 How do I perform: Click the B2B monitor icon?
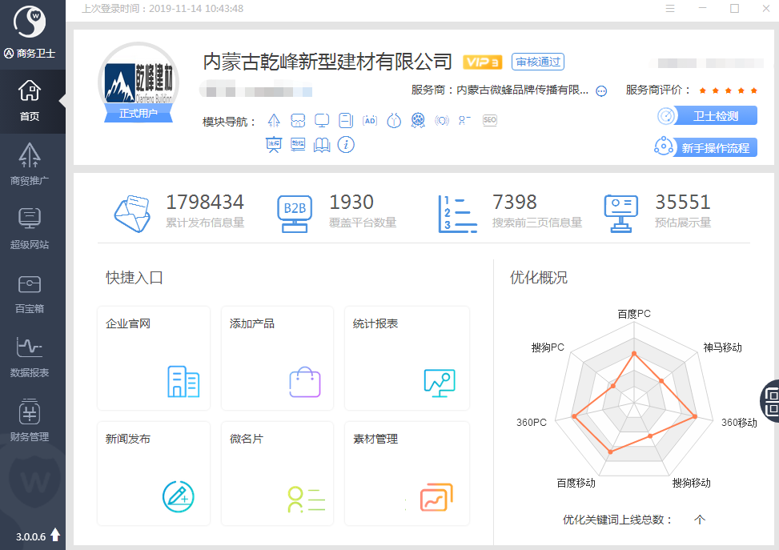click(x=295, y=214)
